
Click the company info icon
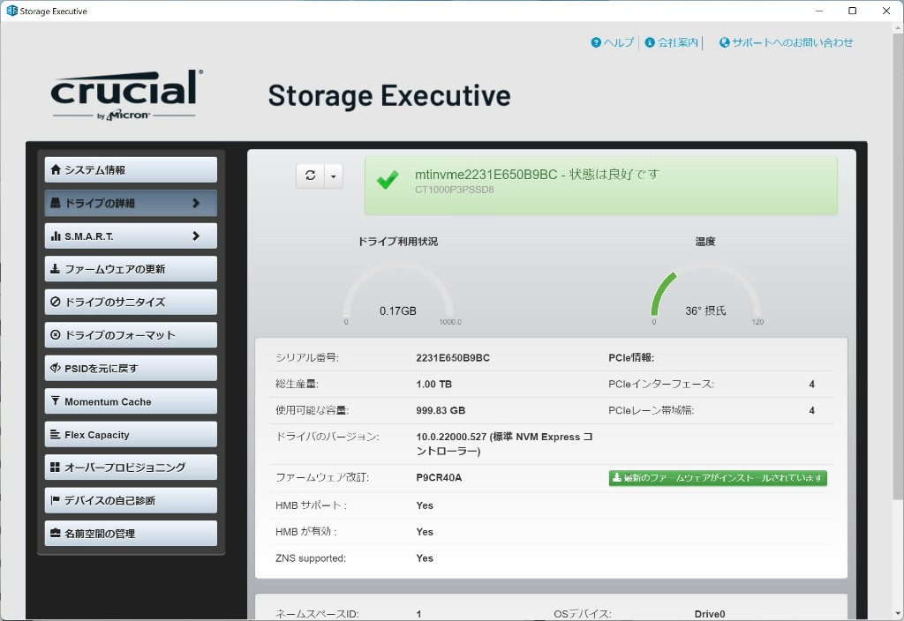point(650,42)
